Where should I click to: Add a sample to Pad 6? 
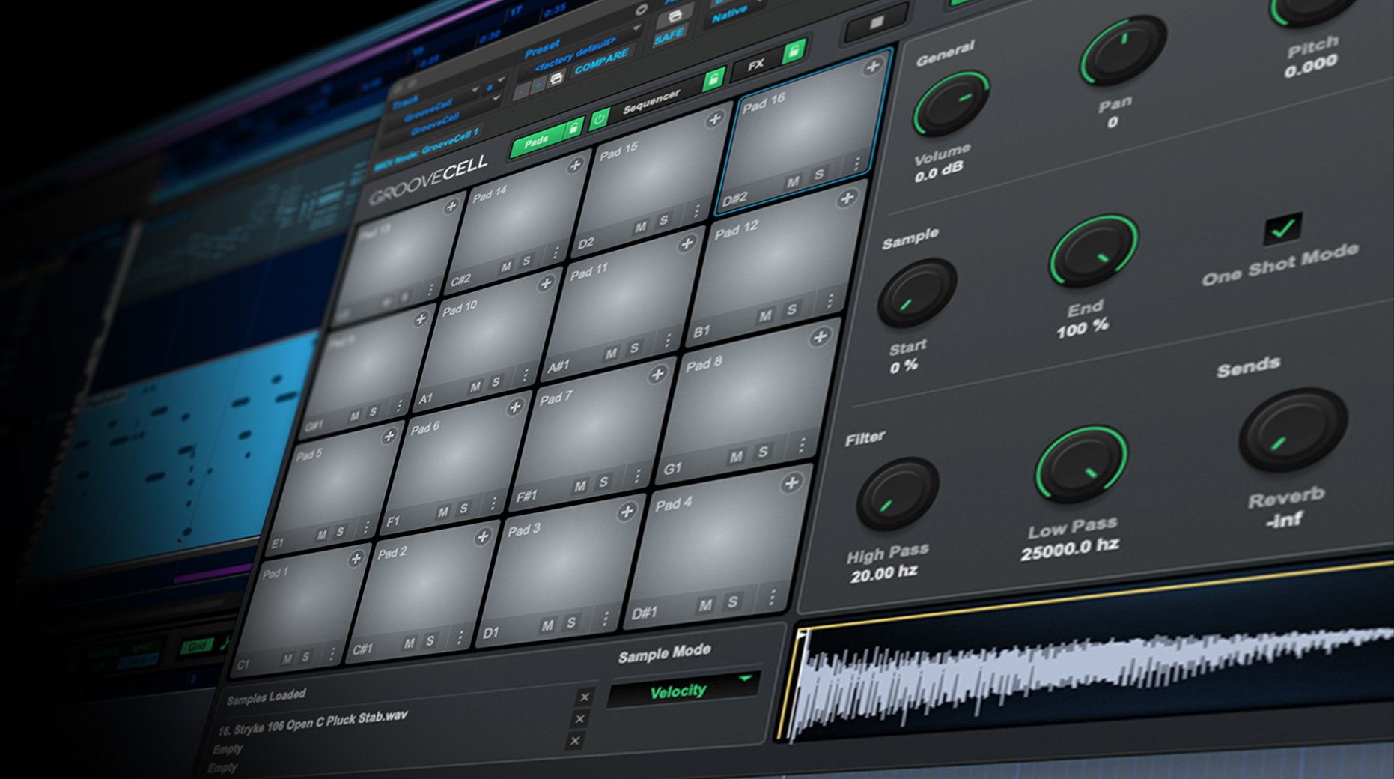click(x=515, y=407)
